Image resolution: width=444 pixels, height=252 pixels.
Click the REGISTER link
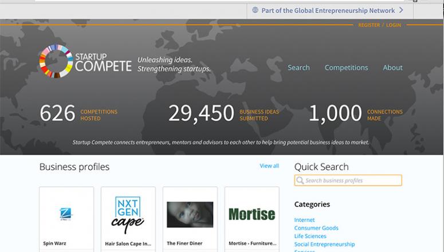[x=369, y=25]
